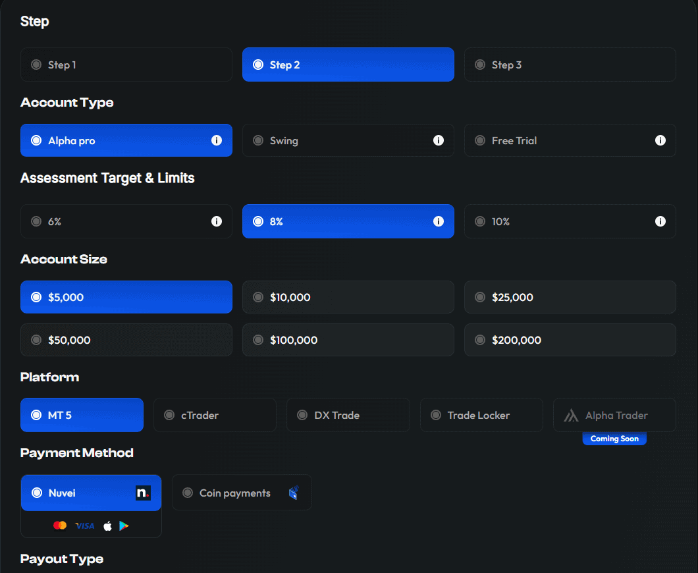This screenshot has height=573, width=698.
Task: Click the Coin payments logo icon
Action: point(294,493)
